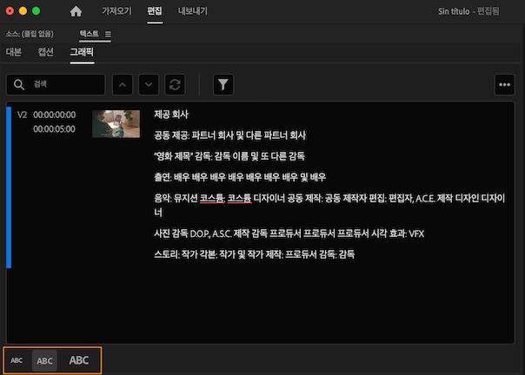This screenshot has height=375, width=525.
Task: Open the filter funnel icon
Action: pyautogui.click(x=223, y=84)
